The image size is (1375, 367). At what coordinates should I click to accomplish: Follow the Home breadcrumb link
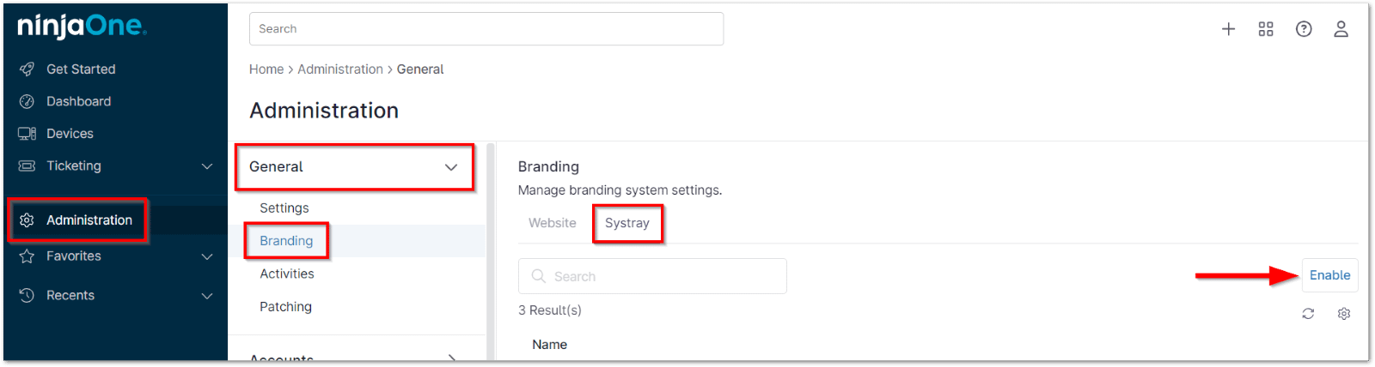point(266,69)
